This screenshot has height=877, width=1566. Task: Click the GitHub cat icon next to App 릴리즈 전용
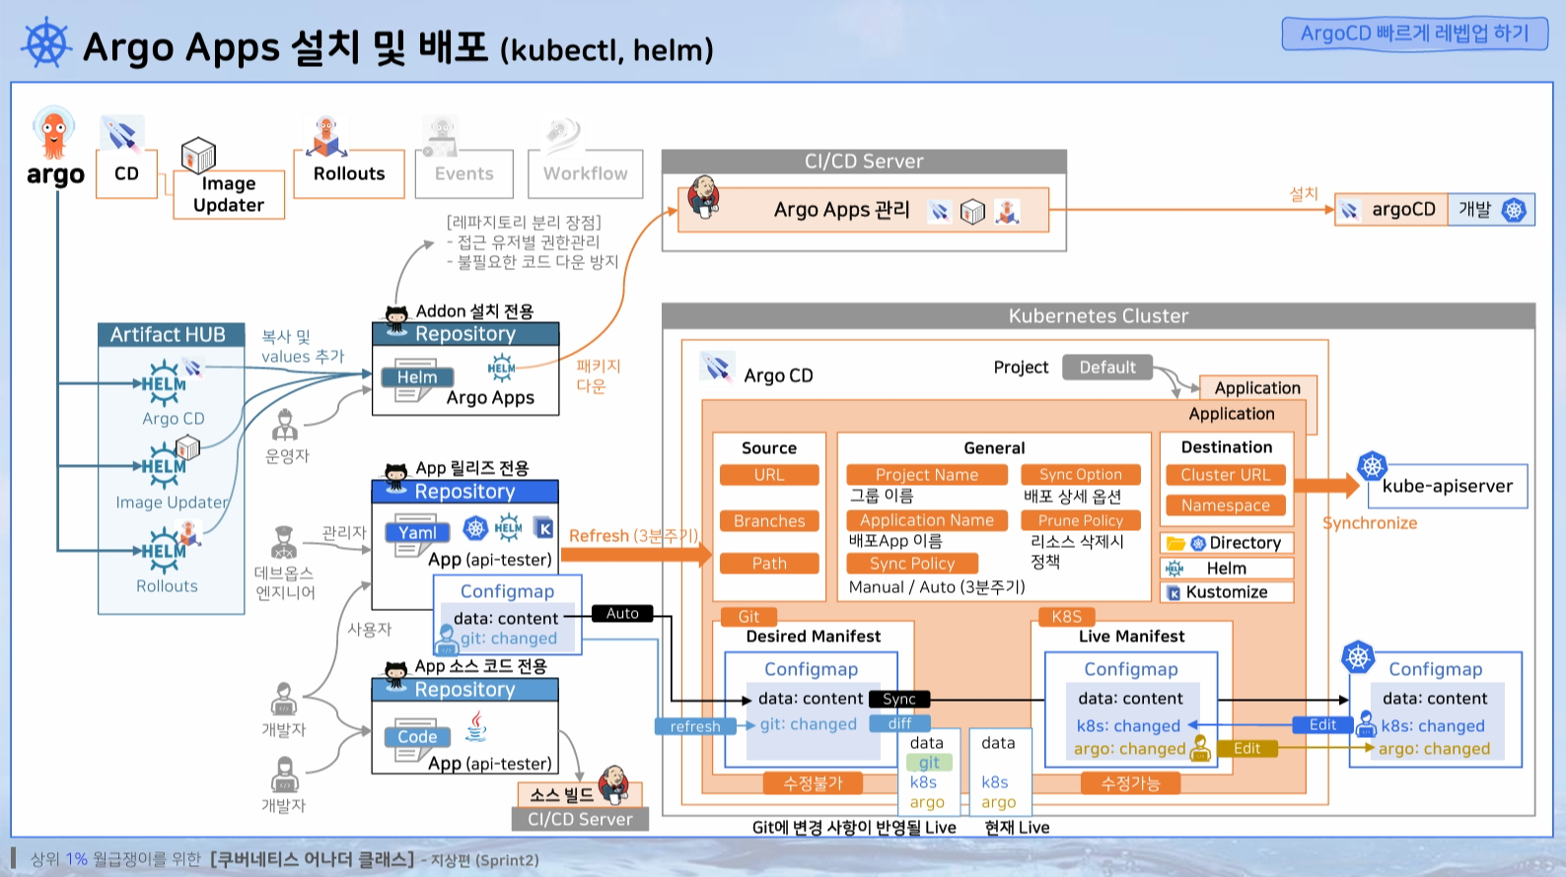point(396,475)
